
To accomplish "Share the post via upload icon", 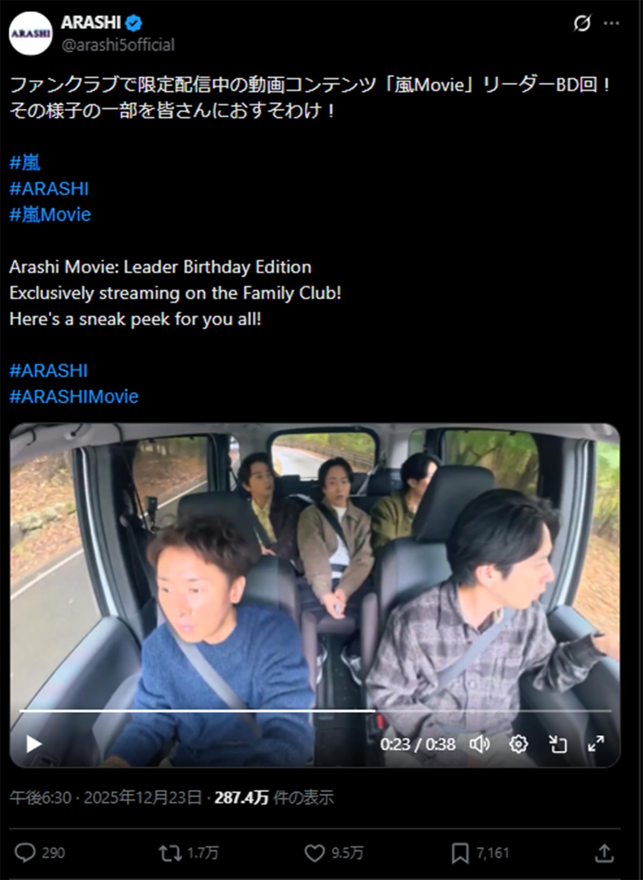I will point(604,853).
